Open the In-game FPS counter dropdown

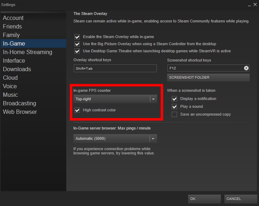coord(115,99)
